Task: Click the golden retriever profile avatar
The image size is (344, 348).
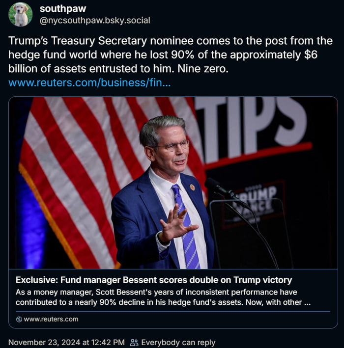Action: click(21, 14)
